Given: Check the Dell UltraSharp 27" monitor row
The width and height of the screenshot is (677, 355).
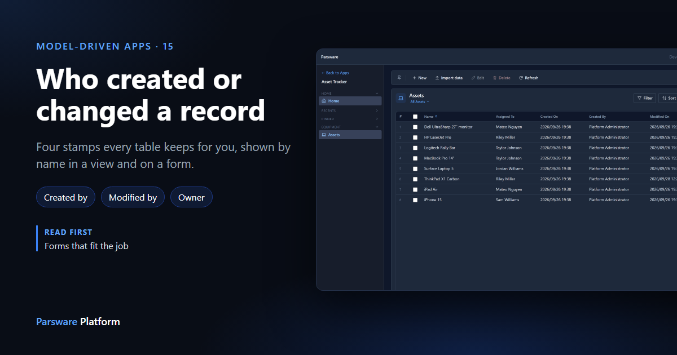Looking at the screenshot, I should pyautogui.click(x=415, y=127).
